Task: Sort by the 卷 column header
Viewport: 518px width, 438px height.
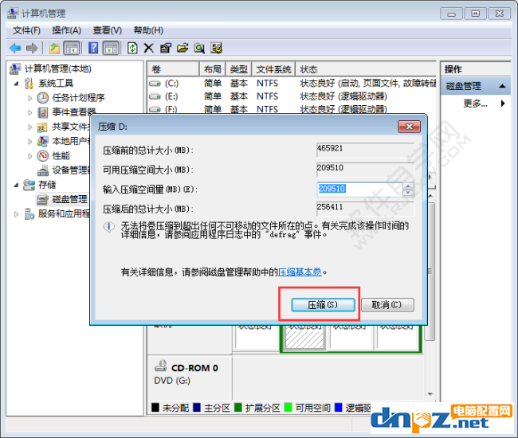Action: pos(174,69)
